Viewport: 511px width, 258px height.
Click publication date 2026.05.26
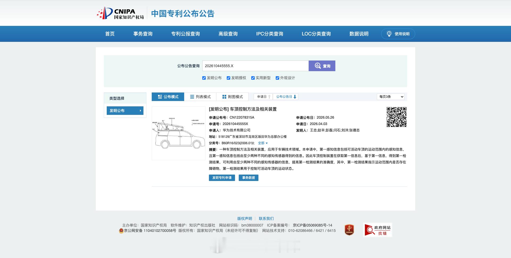(325, 118)
